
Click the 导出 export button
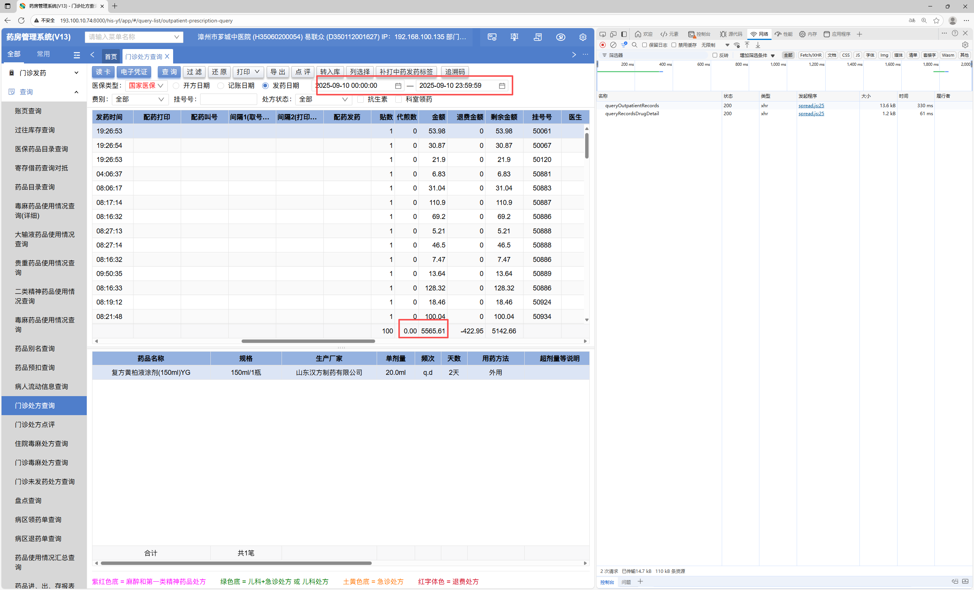[x=277, y=72]
